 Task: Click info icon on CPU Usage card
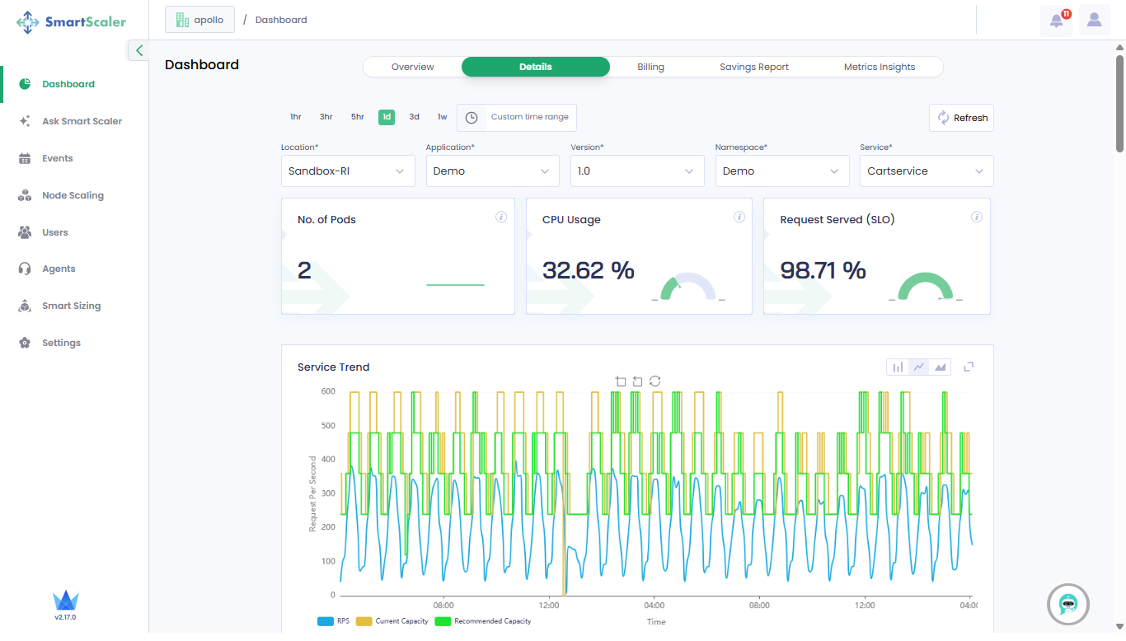point(739,218)
